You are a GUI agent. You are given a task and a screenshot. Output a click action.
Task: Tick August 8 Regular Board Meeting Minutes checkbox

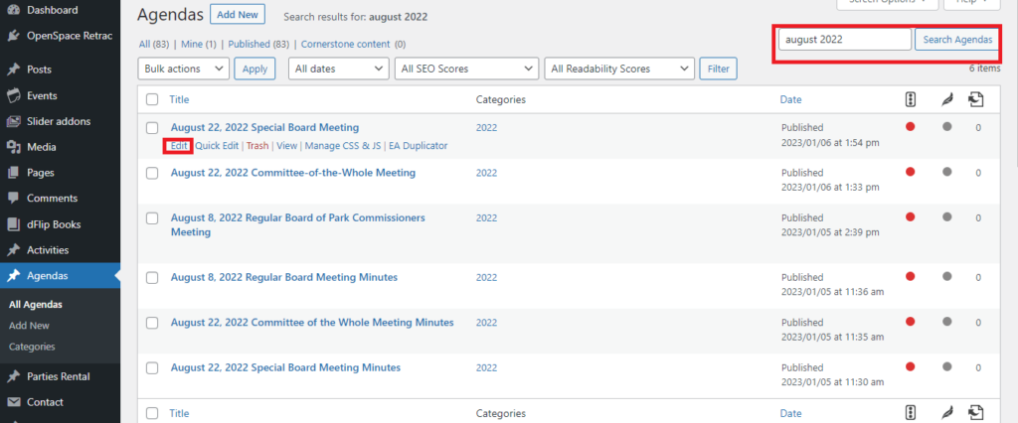[x=152, y=278]
